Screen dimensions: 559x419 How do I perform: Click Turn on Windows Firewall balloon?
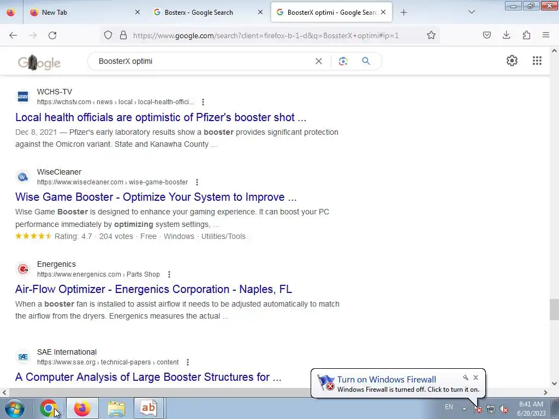pos(387,380)
